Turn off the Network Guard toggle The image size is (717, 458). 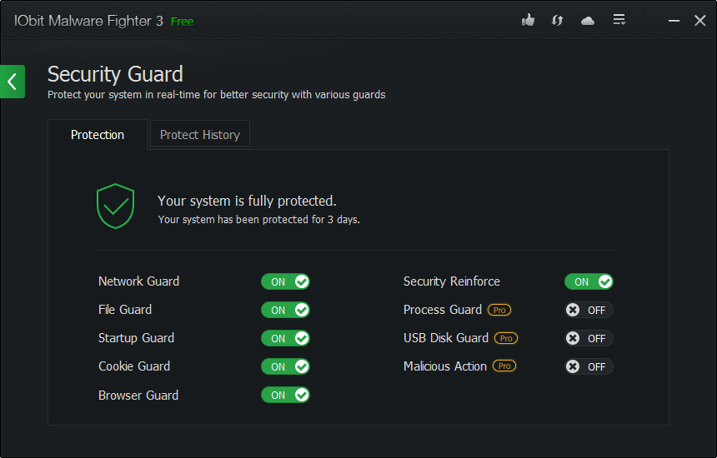pos(285,281)
